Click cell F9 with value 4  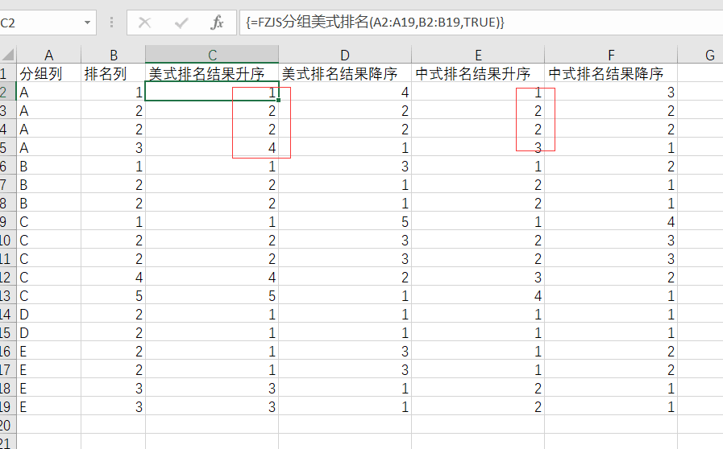pyautogui.click(x=611, y=222)
